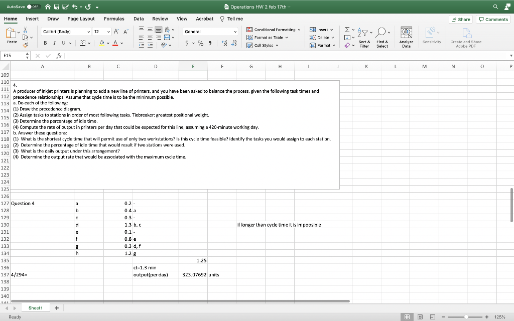Click the Share button
Screen dimensions: 514x321
click(460, 19)
